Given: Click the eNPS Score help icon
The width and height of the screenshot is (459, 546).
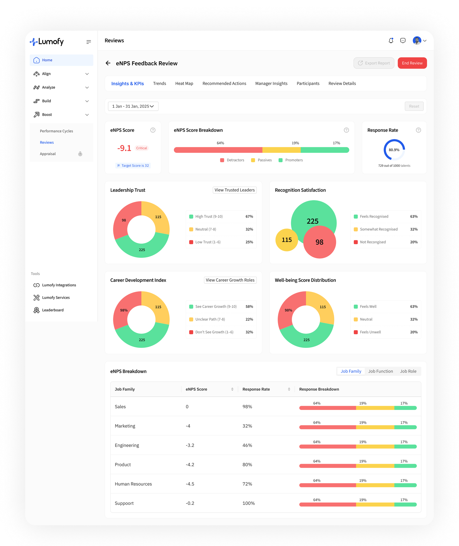Looking at the screenshot, I should point(153,130).
